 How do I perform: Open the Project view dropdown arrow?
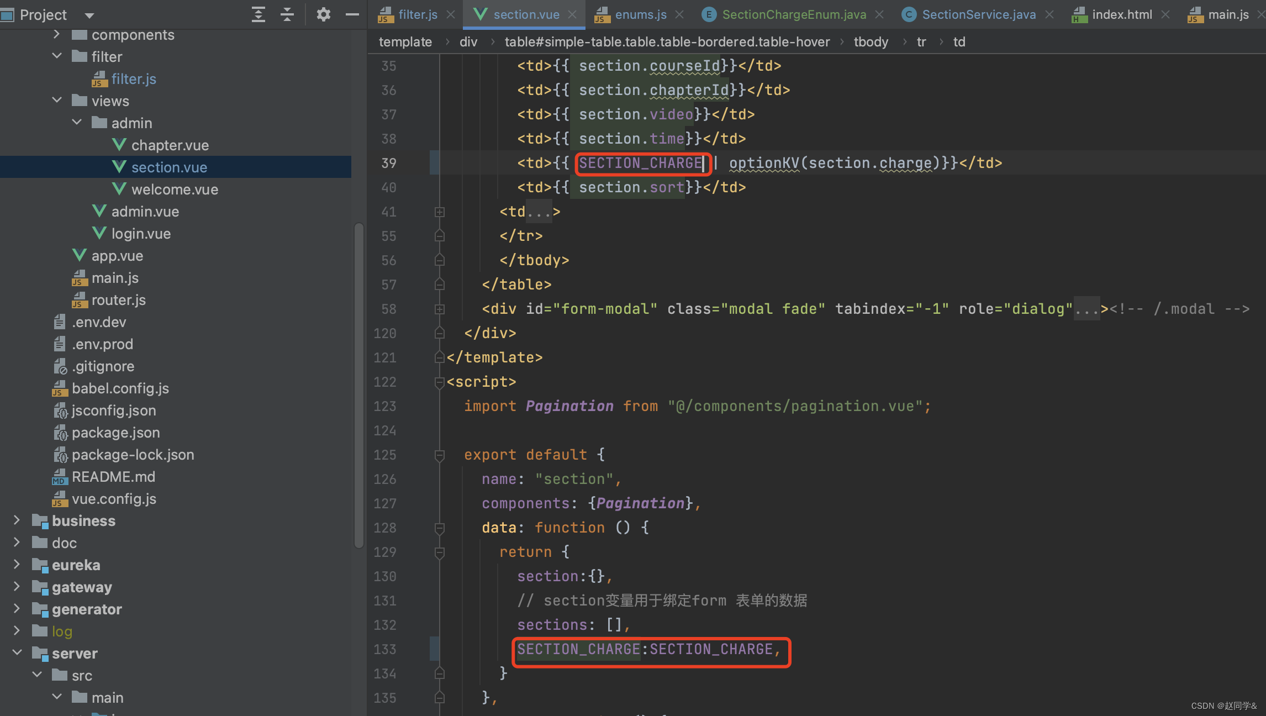[x=89, y=15]
